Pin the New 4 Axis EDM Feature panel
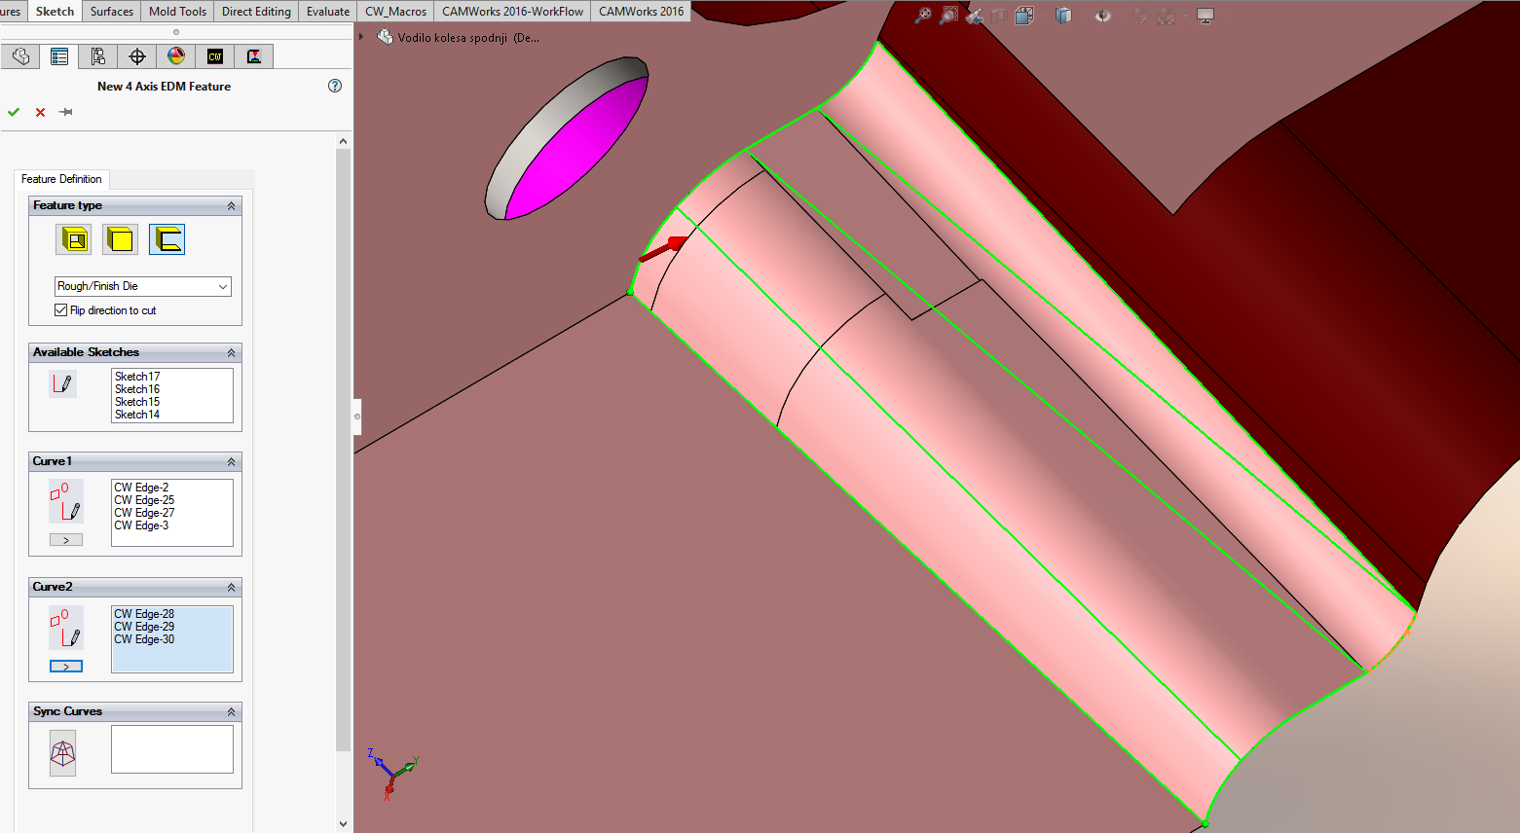The width and height of the screenshot is (1520, 833). 66,112
